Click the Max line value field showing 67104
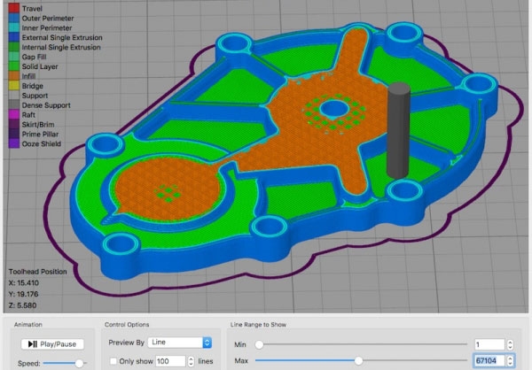Viewport: 532px width, 370px height. pyautogui.click(x=488, y=361)
